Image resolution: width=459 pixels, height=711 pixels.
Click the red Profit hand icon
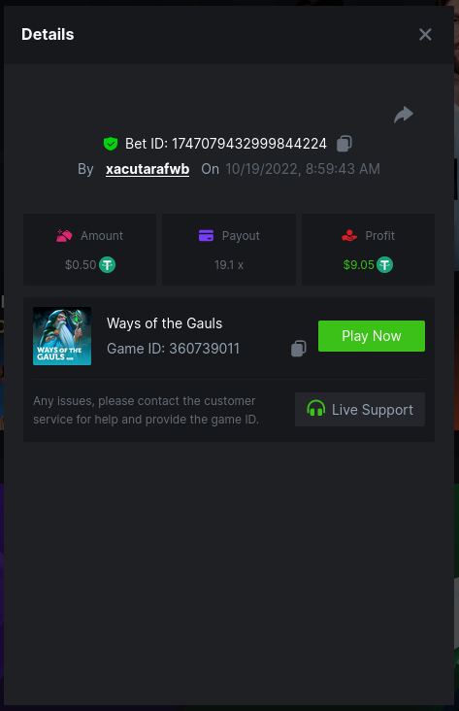tap(349, 236)
